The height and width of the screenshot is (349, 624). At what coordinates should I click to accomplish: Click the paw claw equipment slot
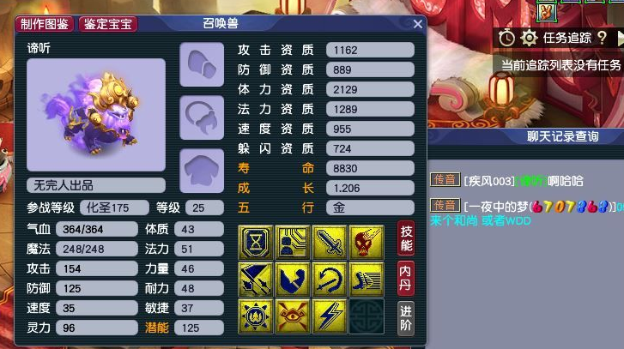point(202,64)
